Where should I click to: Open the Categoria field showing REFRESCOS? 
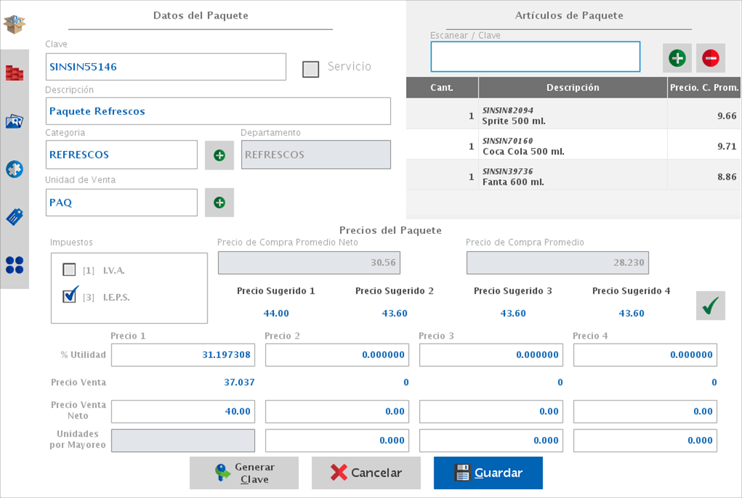122,154
